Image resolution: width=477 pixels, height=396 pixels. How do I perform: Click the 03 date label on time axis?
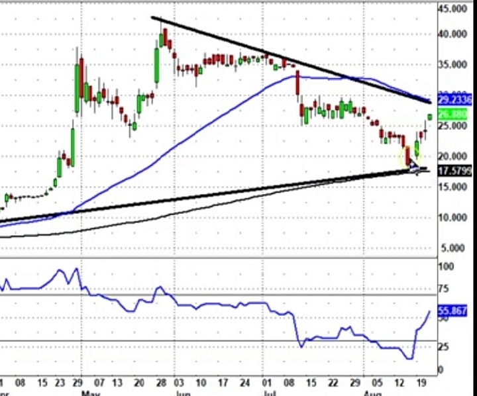pos(179,383)
